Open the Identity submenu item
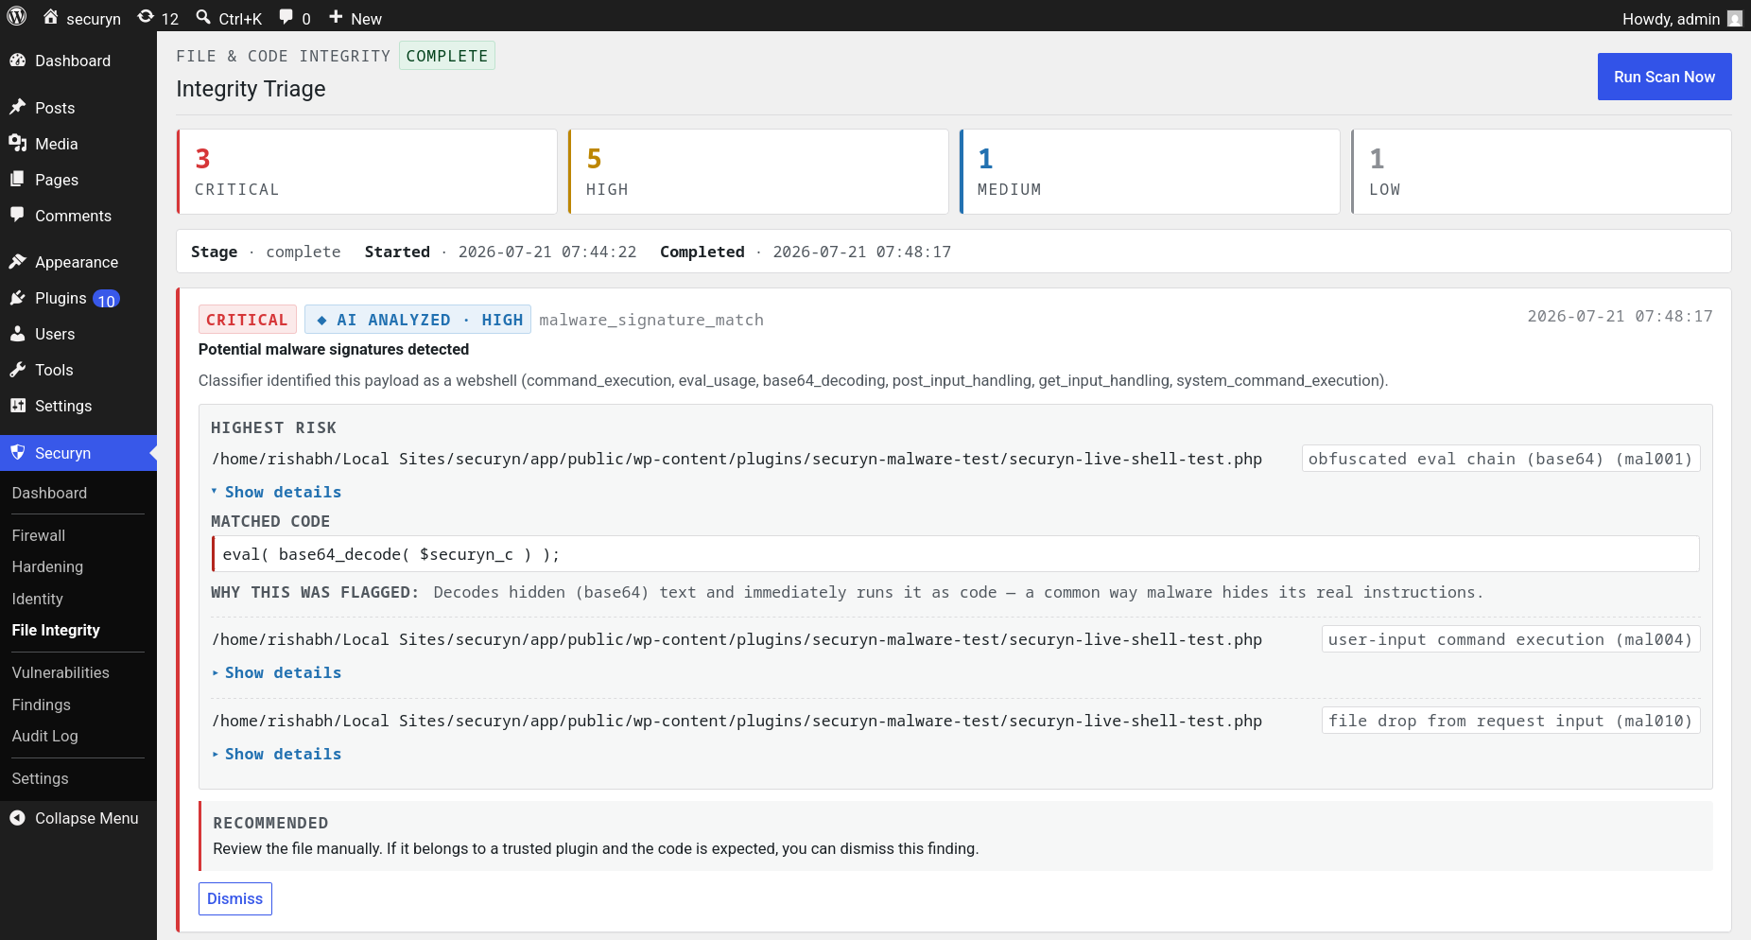The height and width of the screenshot is (940, 1751). click(37, 599)
